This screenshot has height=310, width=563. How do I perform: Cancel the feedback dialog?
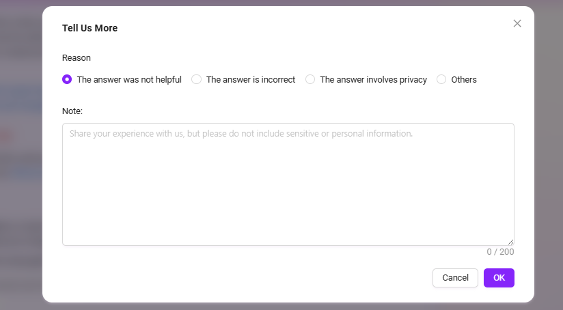pos(455,278)
